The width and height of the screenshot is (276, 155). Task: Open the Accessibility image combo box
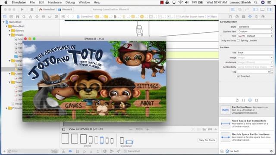point(255,67)
